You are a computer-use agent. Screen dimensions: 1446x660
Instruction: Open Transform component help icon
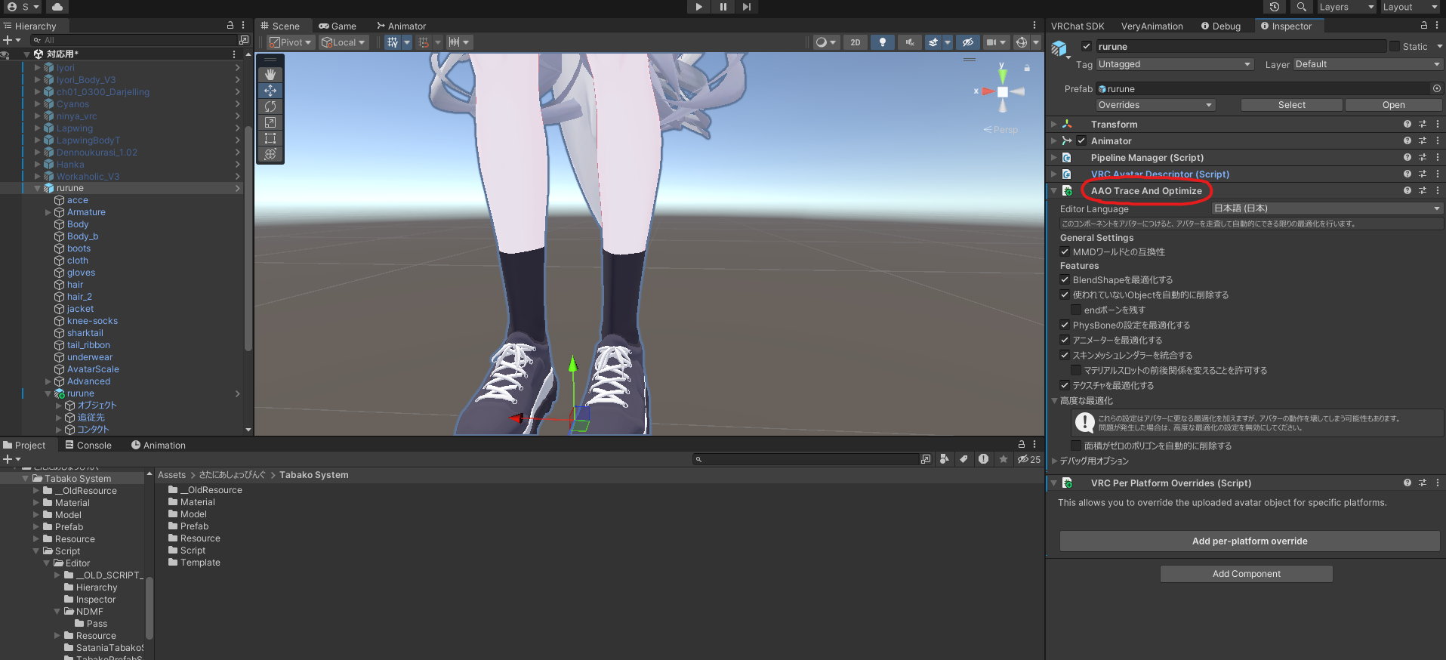1407,124
